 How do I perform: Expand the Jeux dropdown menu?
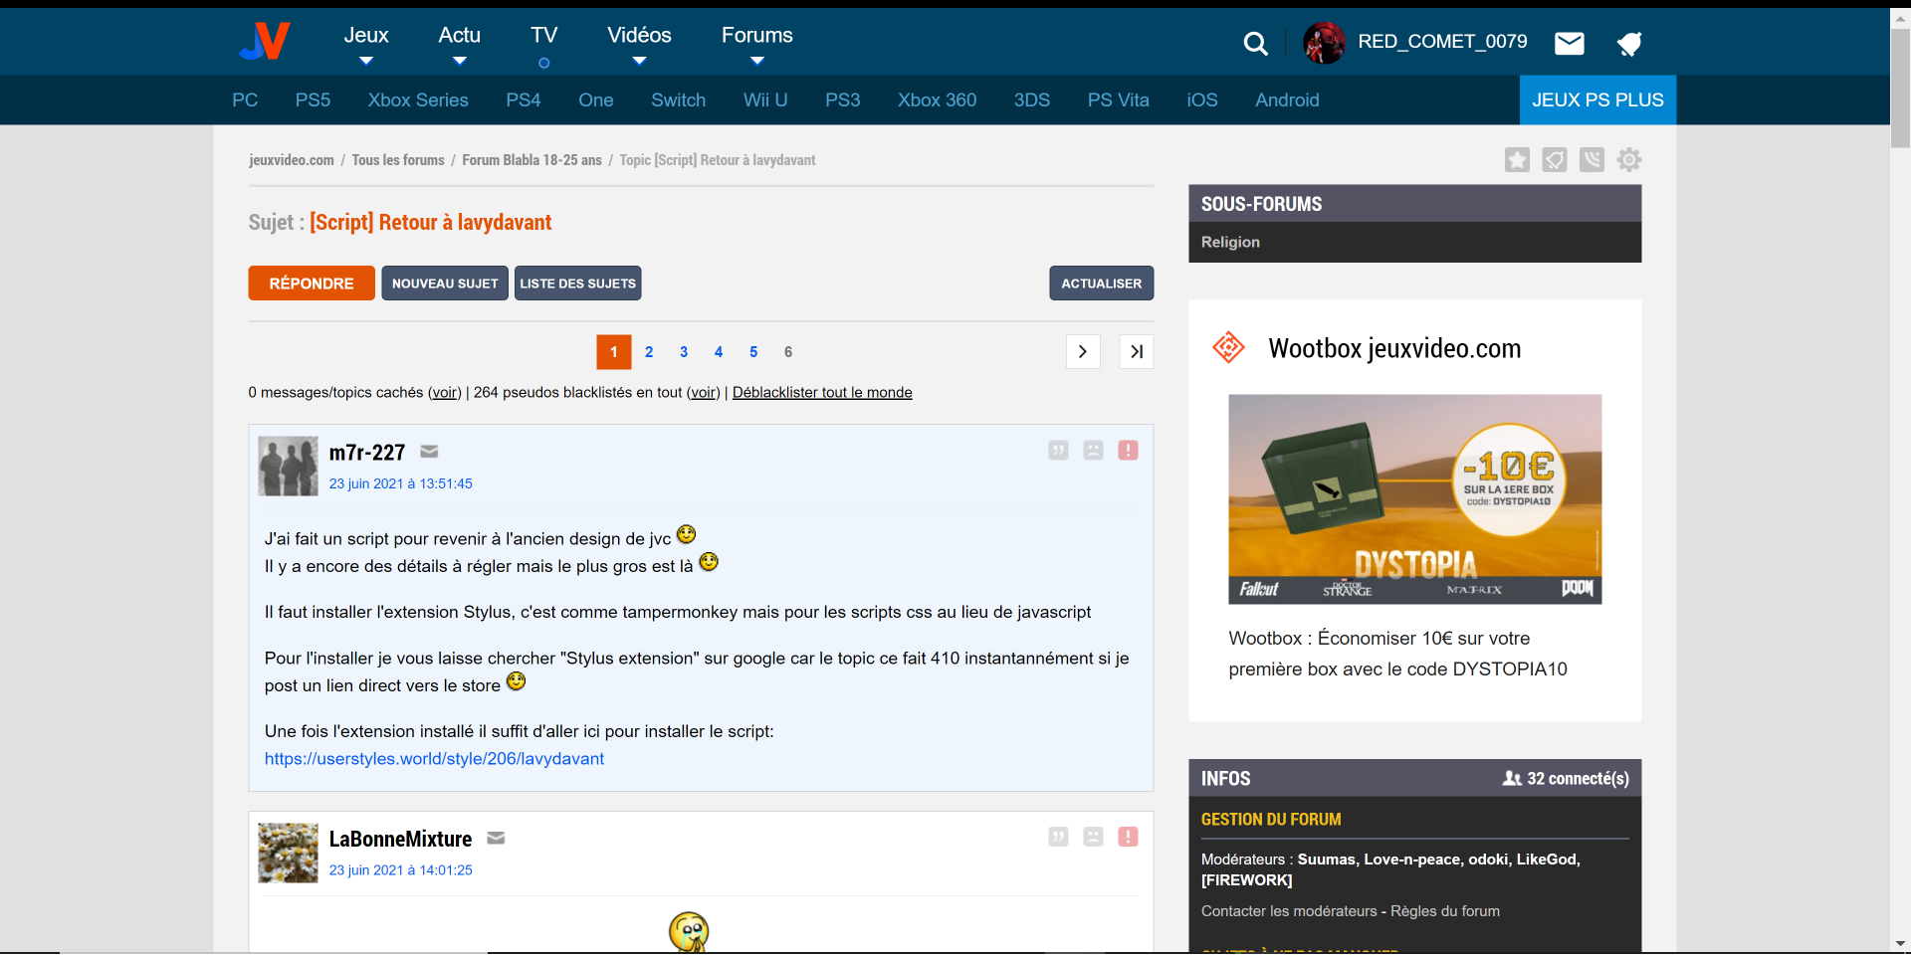click(x=366, y=46)
